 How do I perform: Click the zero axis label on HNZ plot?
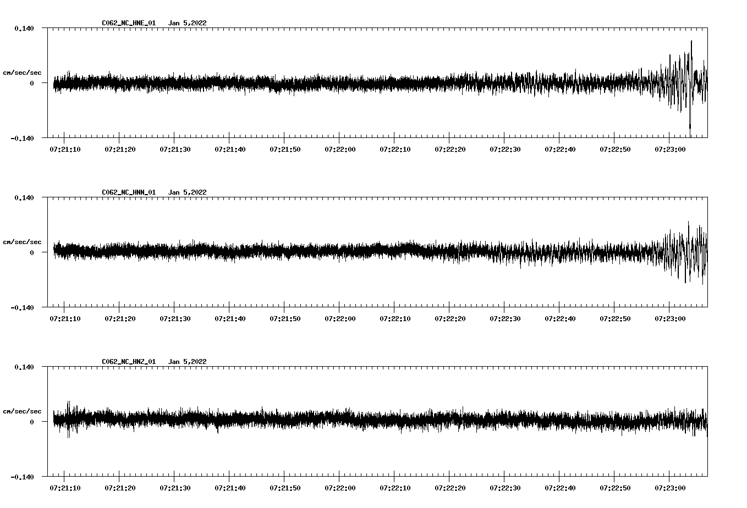point(32,422)
